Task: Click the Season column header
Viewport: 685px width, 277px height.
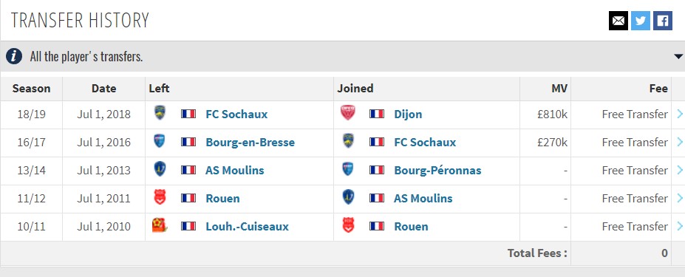Action: point(32,89)
